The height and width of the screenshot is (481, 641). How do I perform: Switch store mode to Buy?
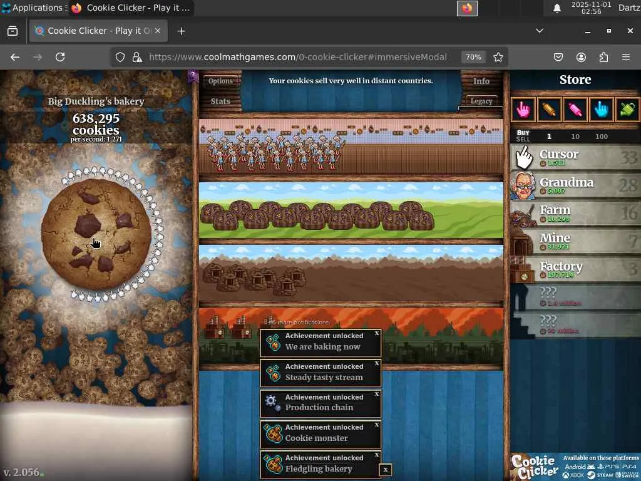[x=523, y=133]
